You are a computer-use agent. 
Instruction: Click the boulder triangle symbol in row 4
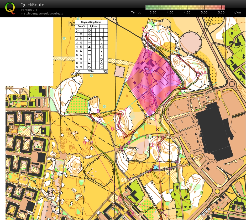coord(89,47)
